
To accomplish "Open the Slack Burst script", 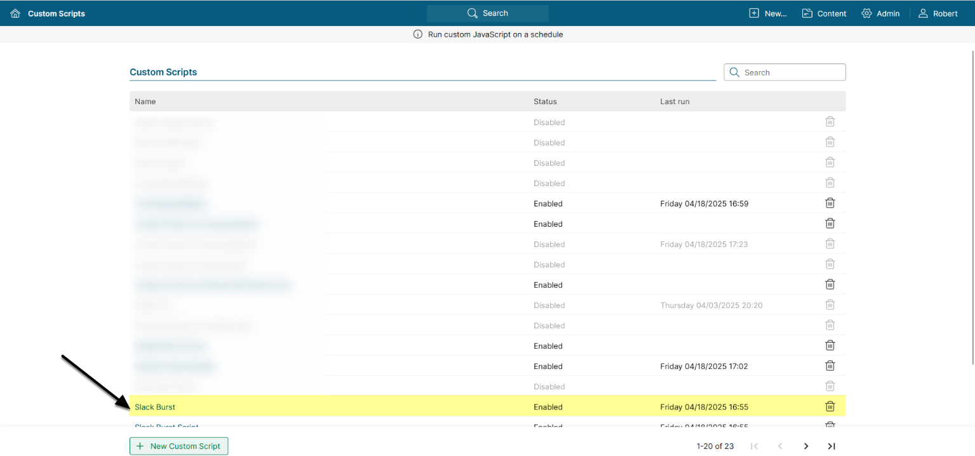I will click(155, 407).
